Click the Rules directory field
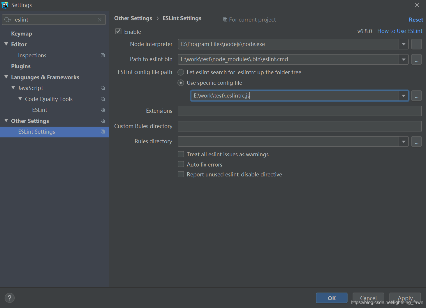 pyautogui.click(x=288, y=141)
